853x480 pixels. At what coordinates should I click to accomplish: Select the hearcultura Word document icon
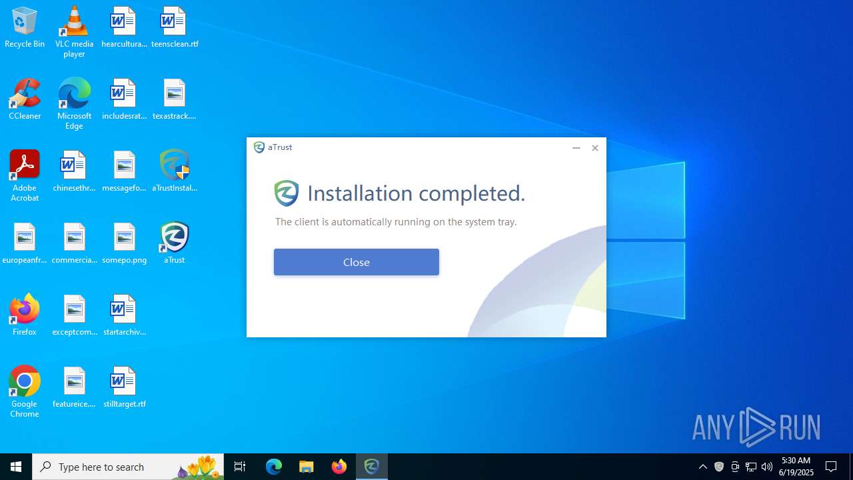124,28
